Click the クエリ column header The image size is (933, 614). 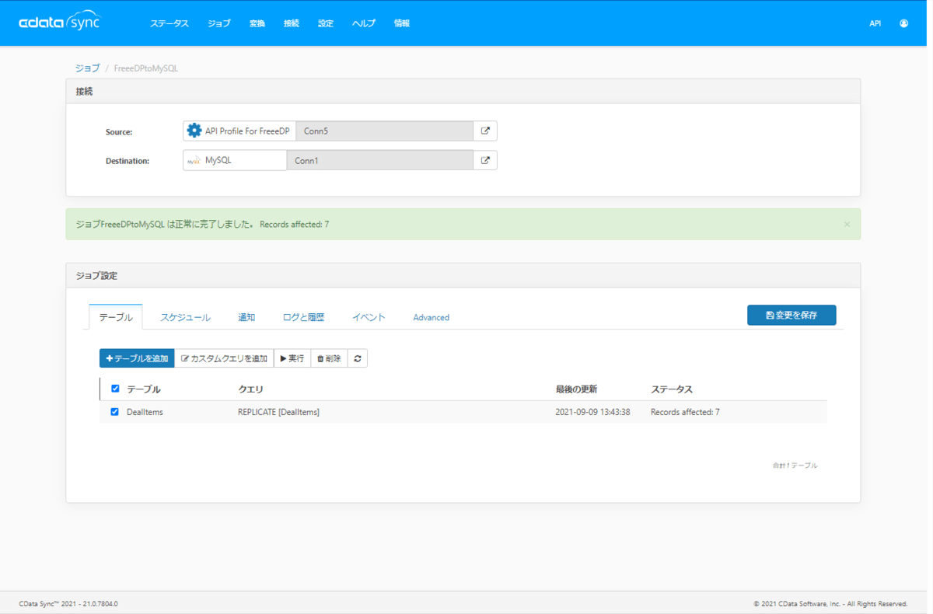coord(250,389)
